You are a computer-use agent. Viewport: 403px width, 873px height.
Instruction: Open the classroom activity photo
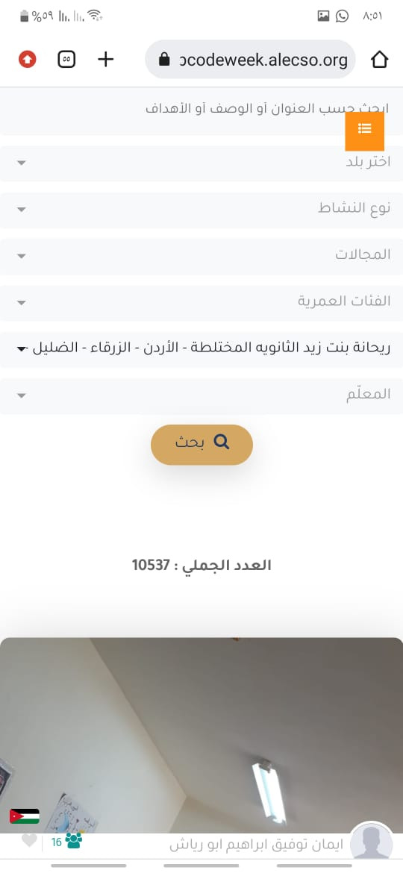pos(201,735)
